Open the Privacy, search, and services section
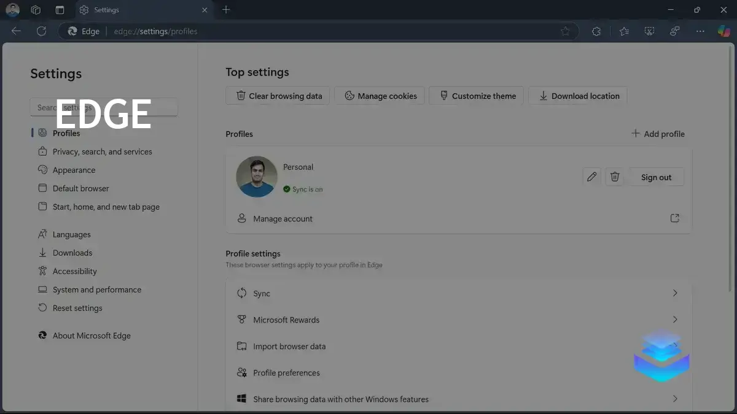Viewport: 737px width, 414px height. point(102,151)
